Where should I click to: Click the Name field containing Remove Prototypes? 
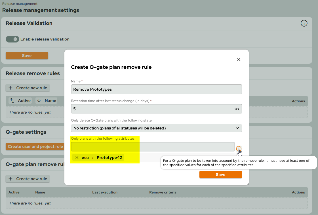tap(156, 89)
